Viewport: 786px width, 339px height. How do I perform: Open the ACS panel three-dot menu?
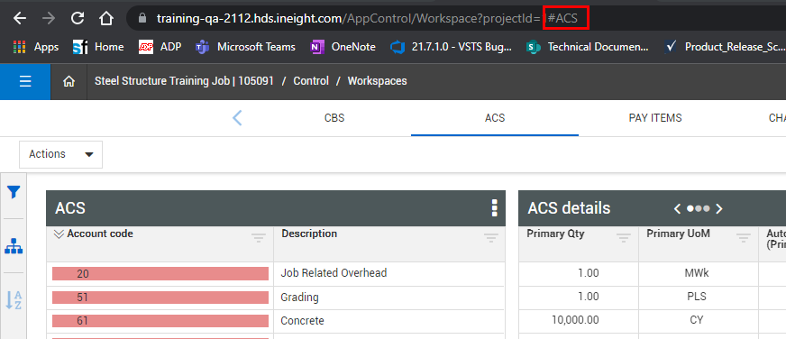(x=494, y=208)
